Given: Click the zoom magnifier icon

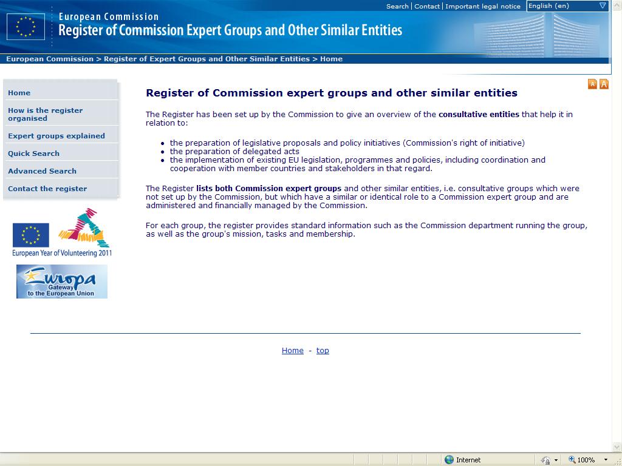Looking at the screenshot, I should [572, 460].
